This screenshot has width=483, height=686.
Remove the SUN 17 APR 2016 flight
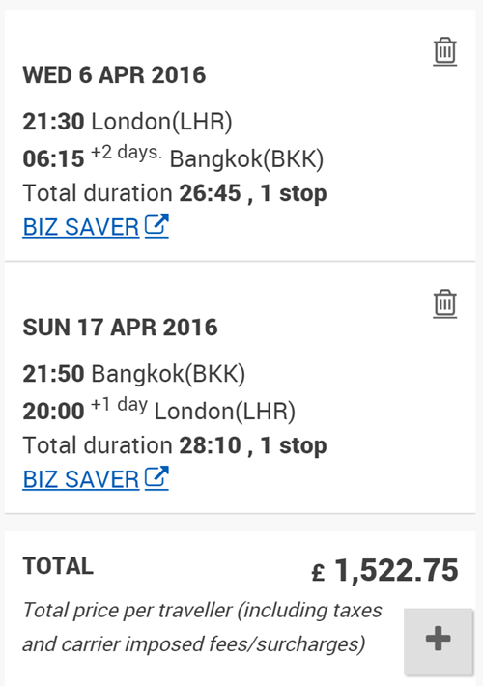[445, 303]
